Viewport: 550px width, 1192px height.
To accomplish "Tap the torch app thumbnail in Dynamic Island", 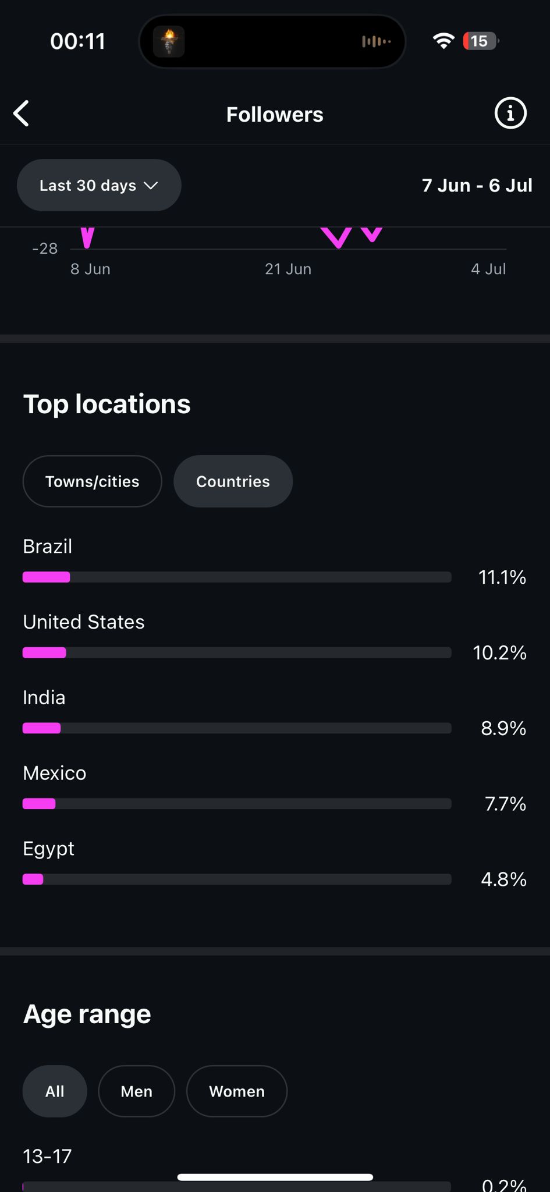I will click(169, 41).
